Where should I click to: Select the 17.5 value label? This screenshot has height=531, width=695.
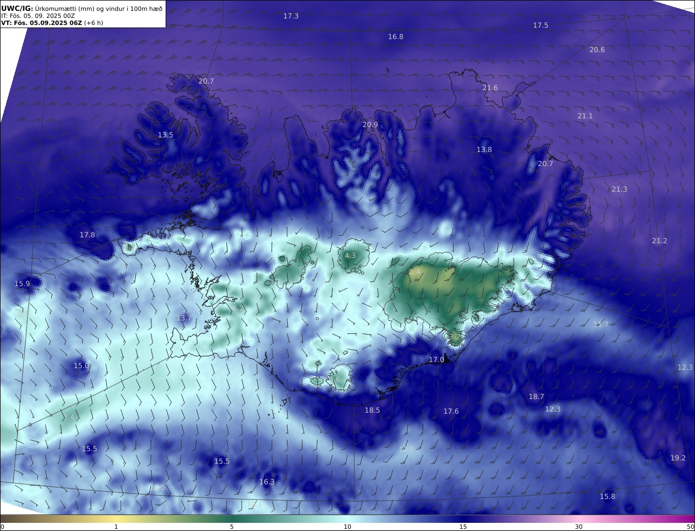click(540, 26)
